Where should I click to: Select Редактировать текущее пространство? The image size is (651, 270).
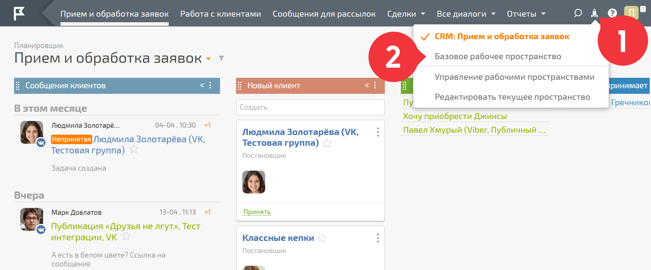click(512, 97)
